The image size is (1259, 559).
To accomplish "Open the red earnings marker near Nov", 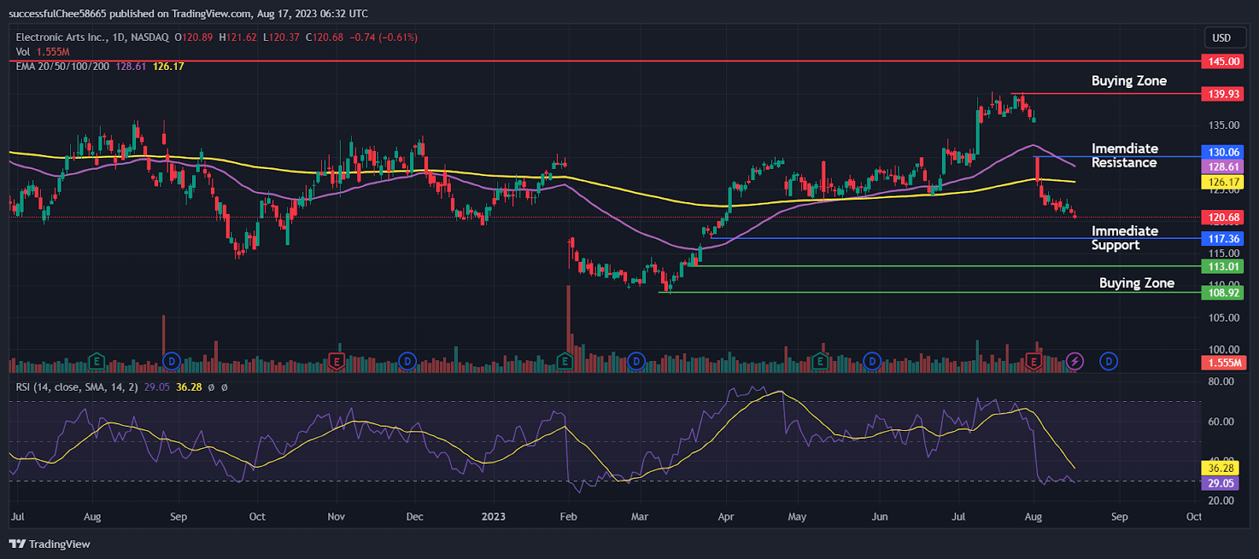I will (x=336, y=362).
